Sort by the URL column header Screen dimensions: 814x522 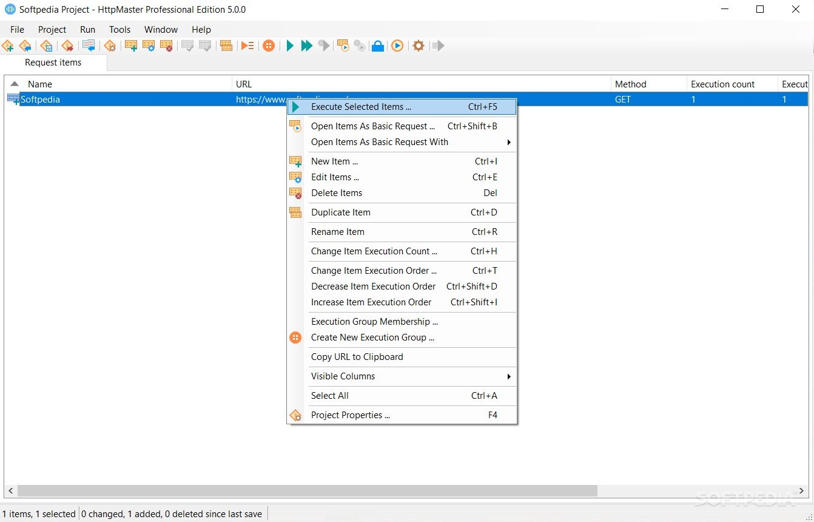(x=422, y=84)
